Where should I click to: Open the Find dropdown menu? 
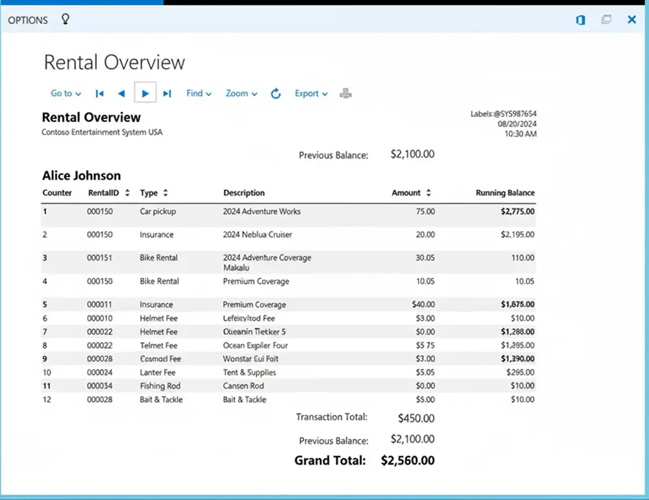coord(199,94)
